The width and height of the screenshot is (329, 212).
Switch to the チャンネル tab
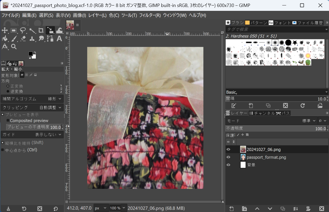pyautogui.click(x=261, y=113)
